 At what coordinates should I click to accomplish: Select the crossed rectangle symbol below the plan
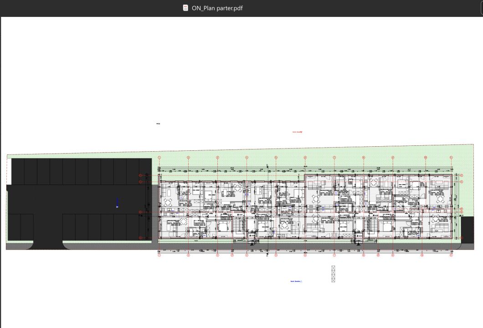333,274
